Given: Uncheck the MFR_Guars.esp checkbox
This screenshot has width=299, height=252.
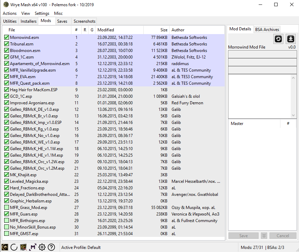Looking at the screenshot, I should [7, 214].
